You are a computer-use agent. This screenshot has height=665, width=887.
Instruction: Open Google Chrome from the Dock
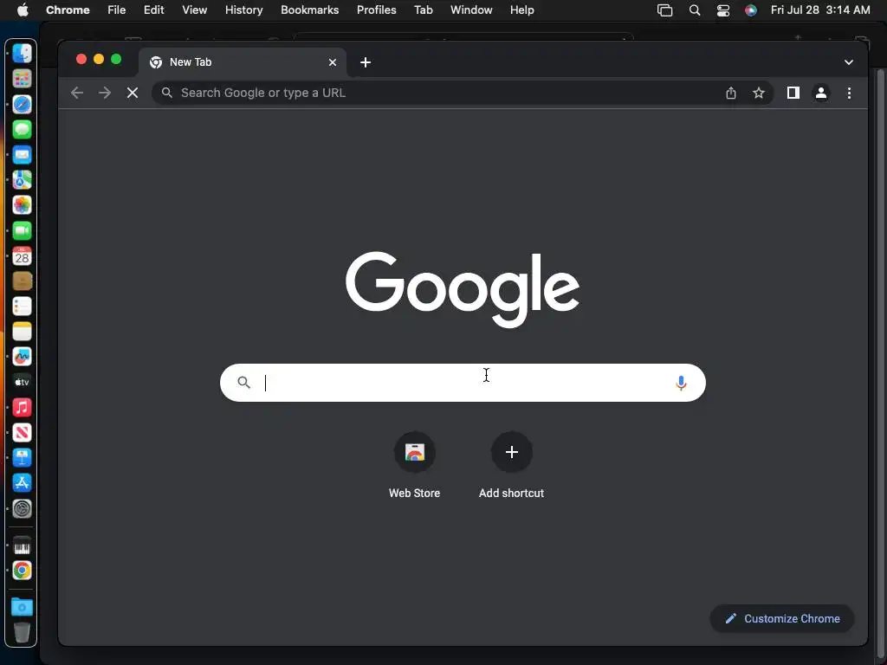tap(22, 571)
